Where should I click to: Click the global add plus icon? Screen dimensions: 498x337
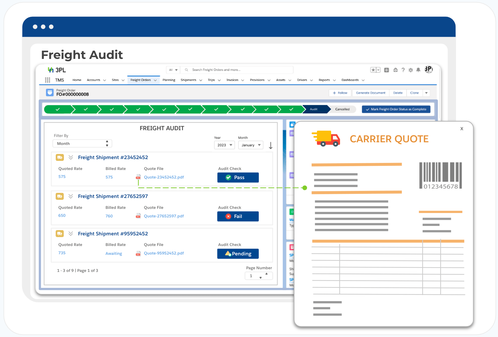point(387,70)
